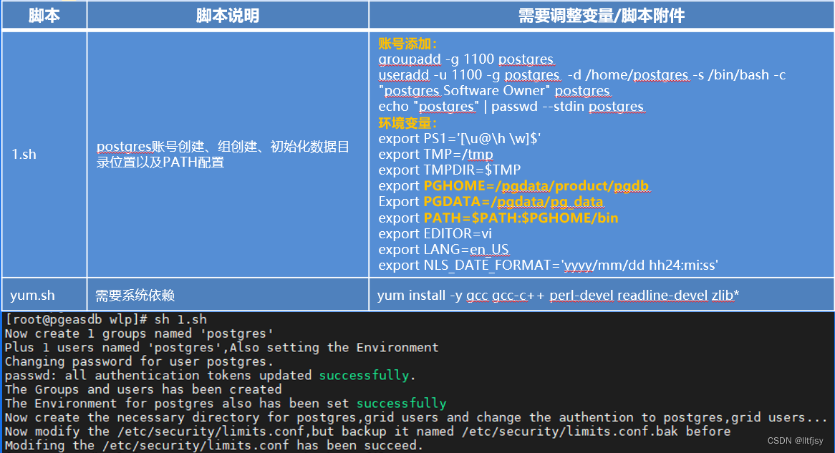Click the groupadd -g 1100 postgres line
This screenshot has height=453, width=835.
[466, 59]
